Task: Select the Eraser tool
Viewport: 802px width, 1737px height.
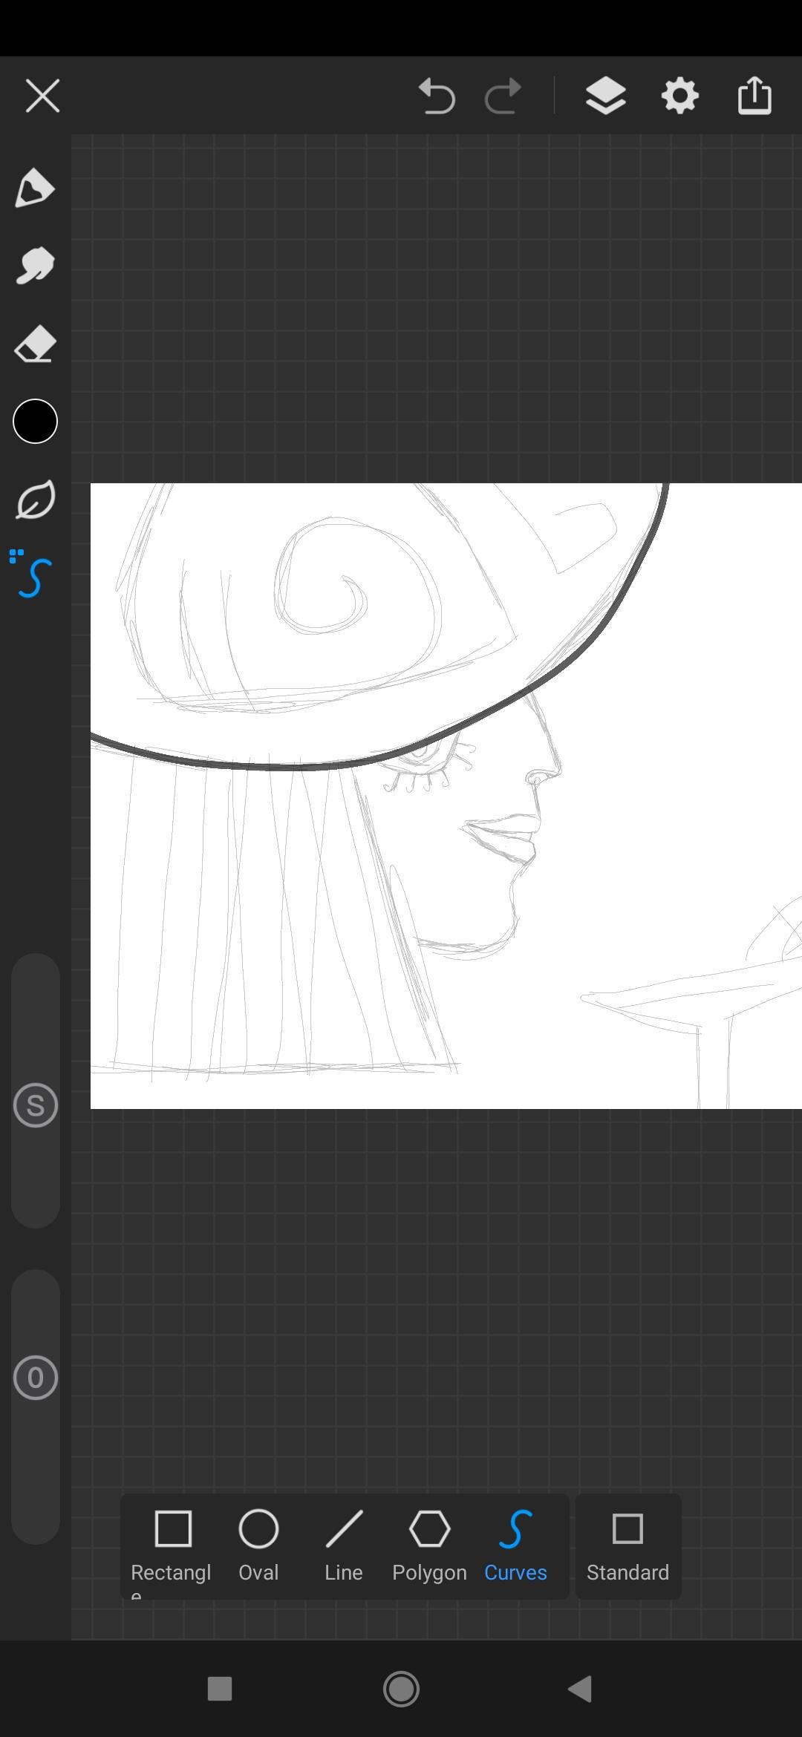Action: click(x=35, y=344)
